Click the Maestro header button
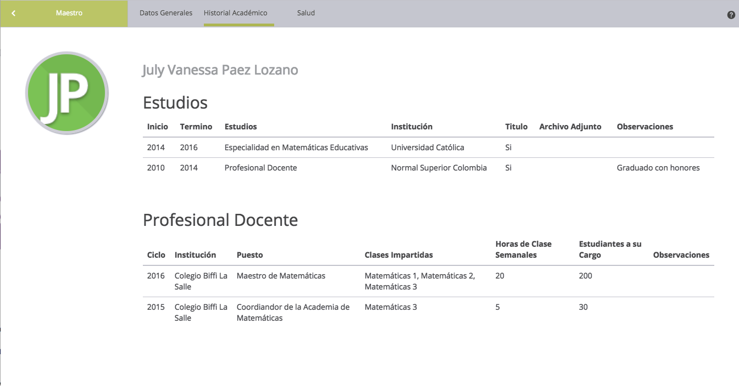This screenshot has height=386, width=739. coord(69,13)
